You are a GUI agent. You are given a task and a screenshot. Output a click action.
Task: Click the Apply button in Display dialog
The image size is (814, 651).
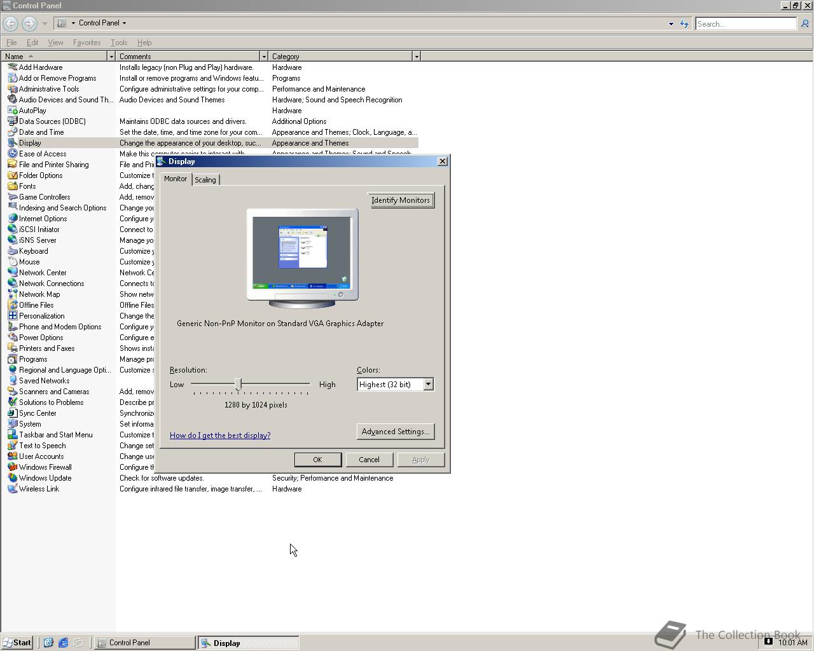[420, 460]
